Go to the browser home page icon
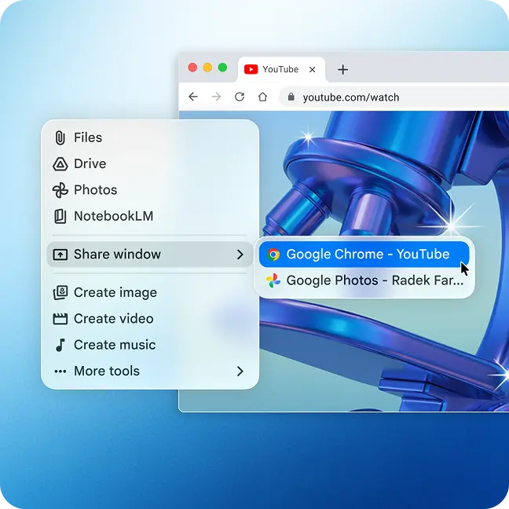The height and width of the screenshot is (509, 509). click(263, 97)
